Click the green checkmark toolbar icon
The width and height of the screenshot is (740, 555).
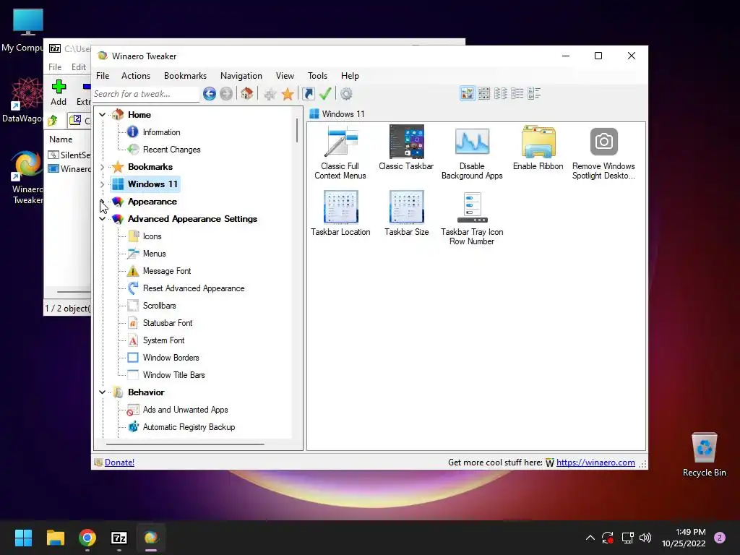tap(325, 93)
